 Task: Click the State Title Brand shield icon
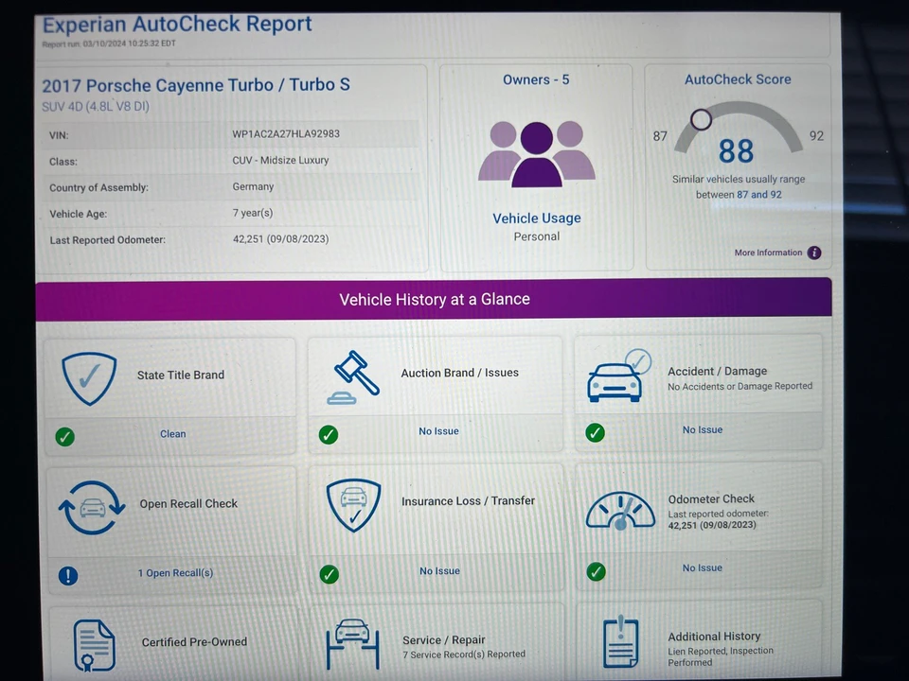click(89, 378)
